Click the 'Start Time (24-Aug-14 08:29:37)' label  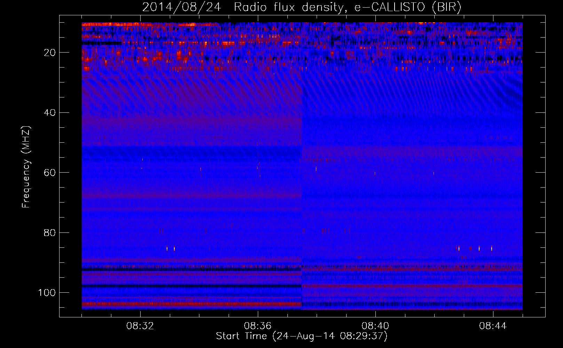click(302, 336)
